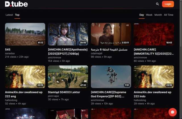
Task: Open the swallowed ep 222 indo thumbnail
Action: click(x=154, y=77)
